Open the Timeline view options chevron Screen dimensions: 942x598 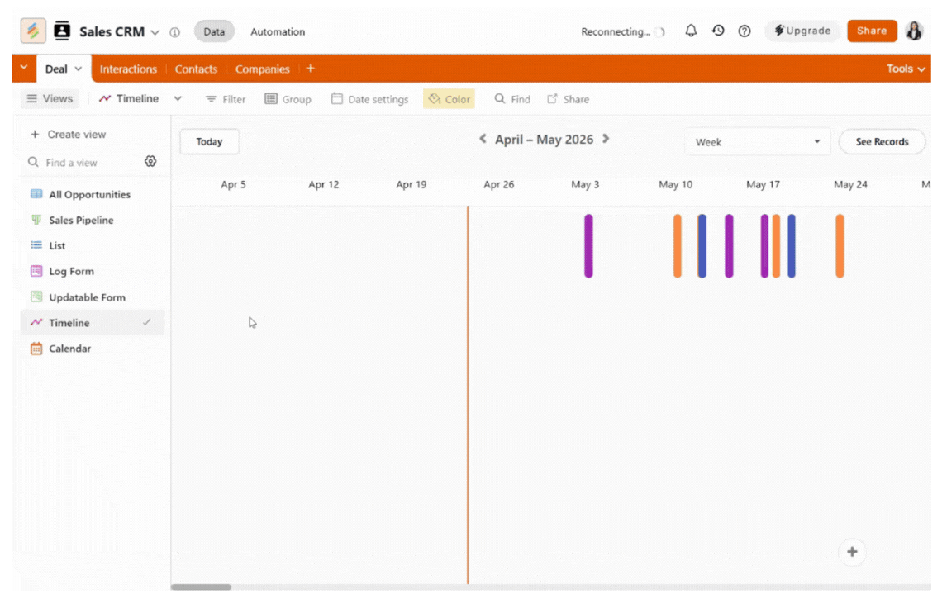[x=178, y=99]
